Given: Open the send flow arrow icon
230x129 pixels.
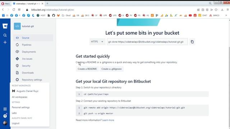Looking at the screenshot, I should coord(212,10).
